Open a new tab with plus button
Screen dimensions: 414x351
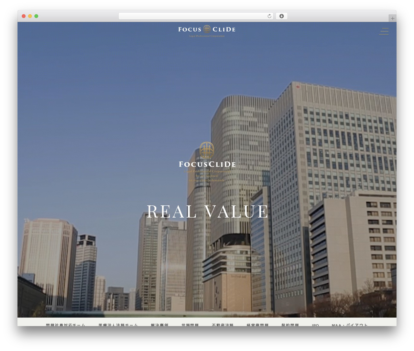[x=392, y=18]
